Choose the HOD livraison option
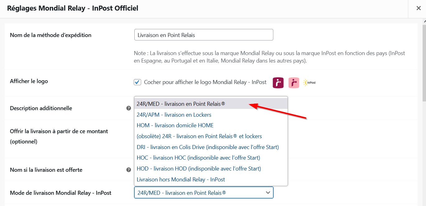 199,169
